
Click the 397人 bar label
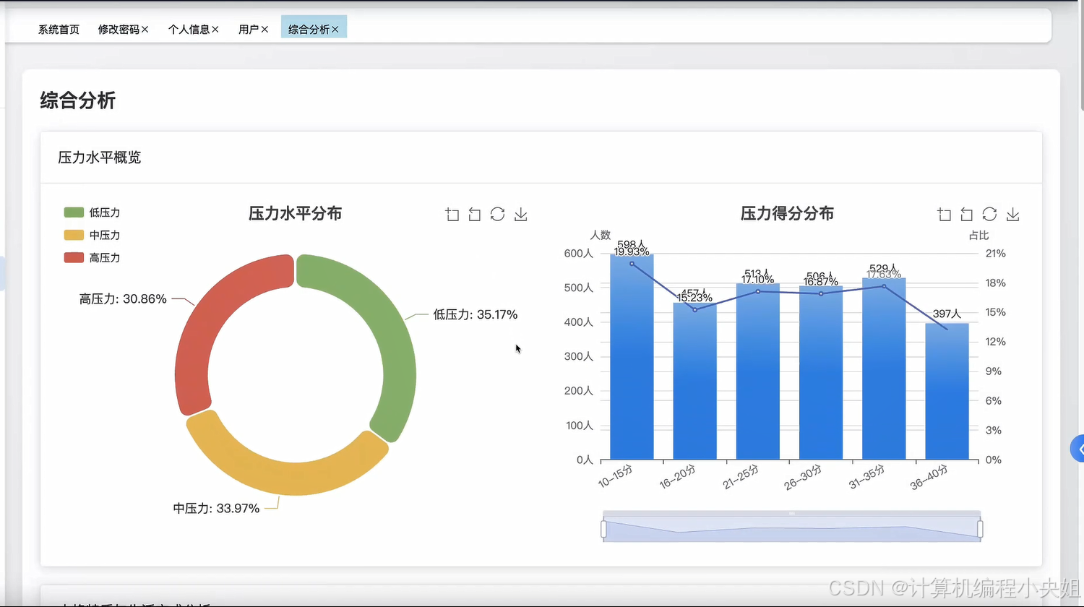click(947, 314)
